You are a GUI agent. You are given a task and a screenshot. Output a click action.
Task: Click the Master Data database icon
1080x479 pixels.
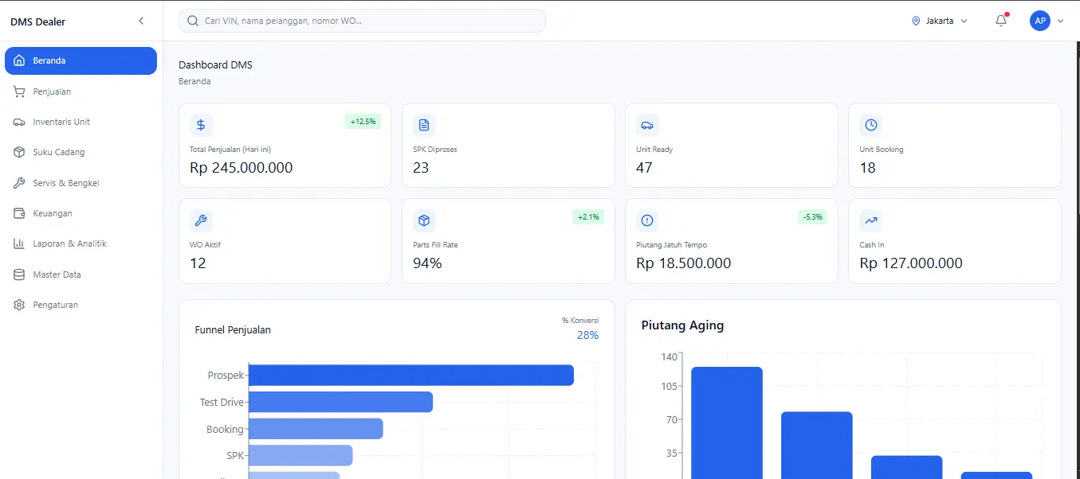click(19, 275)
